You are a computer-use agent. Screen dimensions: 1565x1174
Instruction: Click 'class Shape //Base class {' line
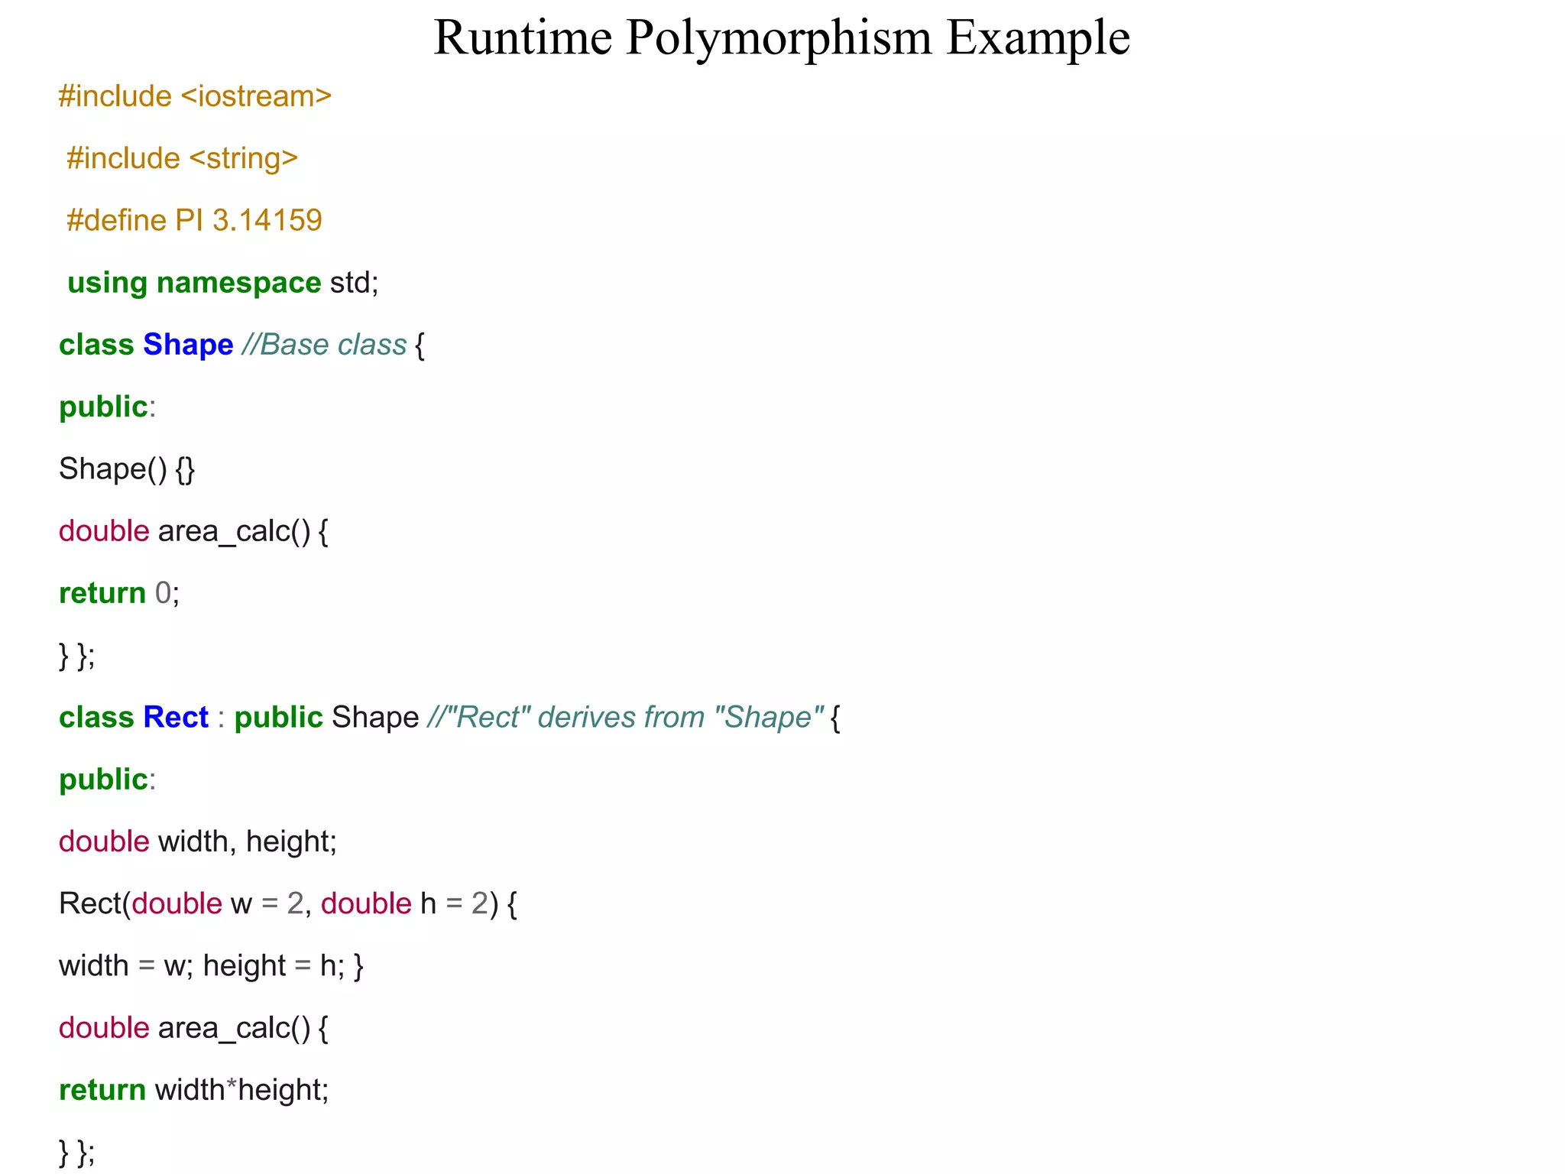point(242,345)
